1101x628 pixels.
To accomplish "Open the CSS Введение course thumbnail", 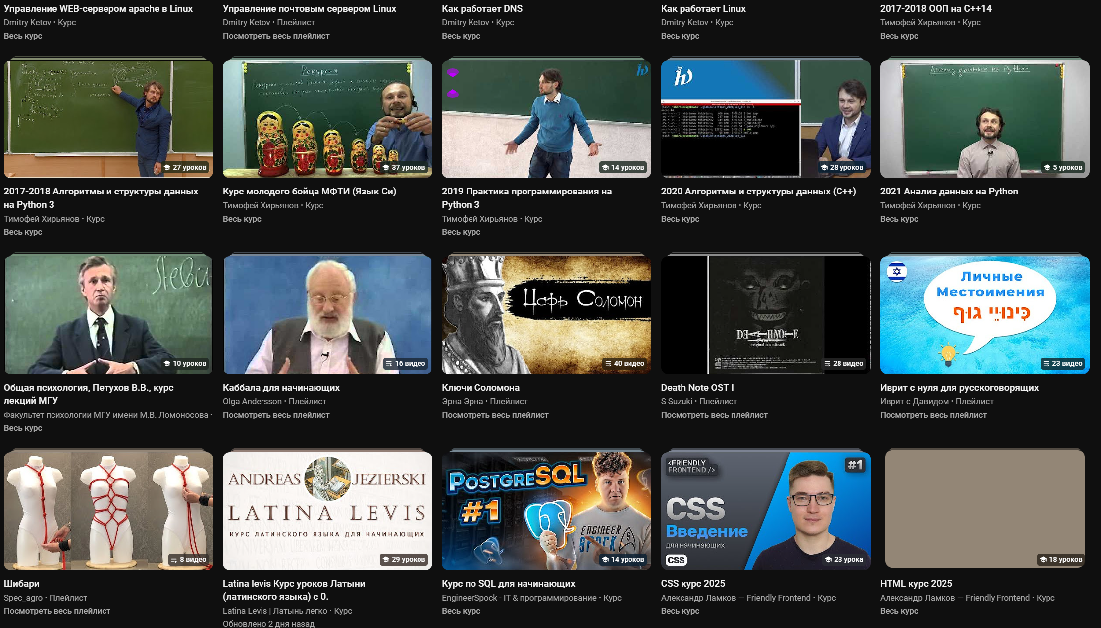I will coord(765,510).
